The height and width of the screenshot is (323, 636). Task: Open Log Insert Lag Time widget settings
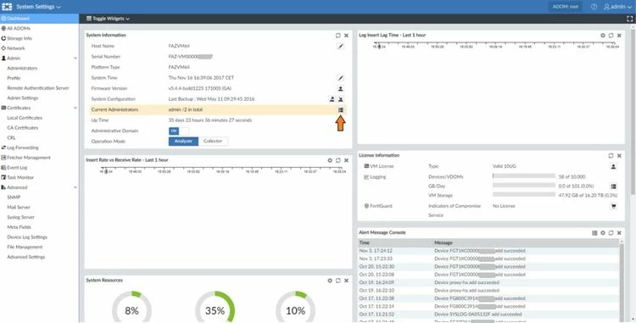point(603,36)
